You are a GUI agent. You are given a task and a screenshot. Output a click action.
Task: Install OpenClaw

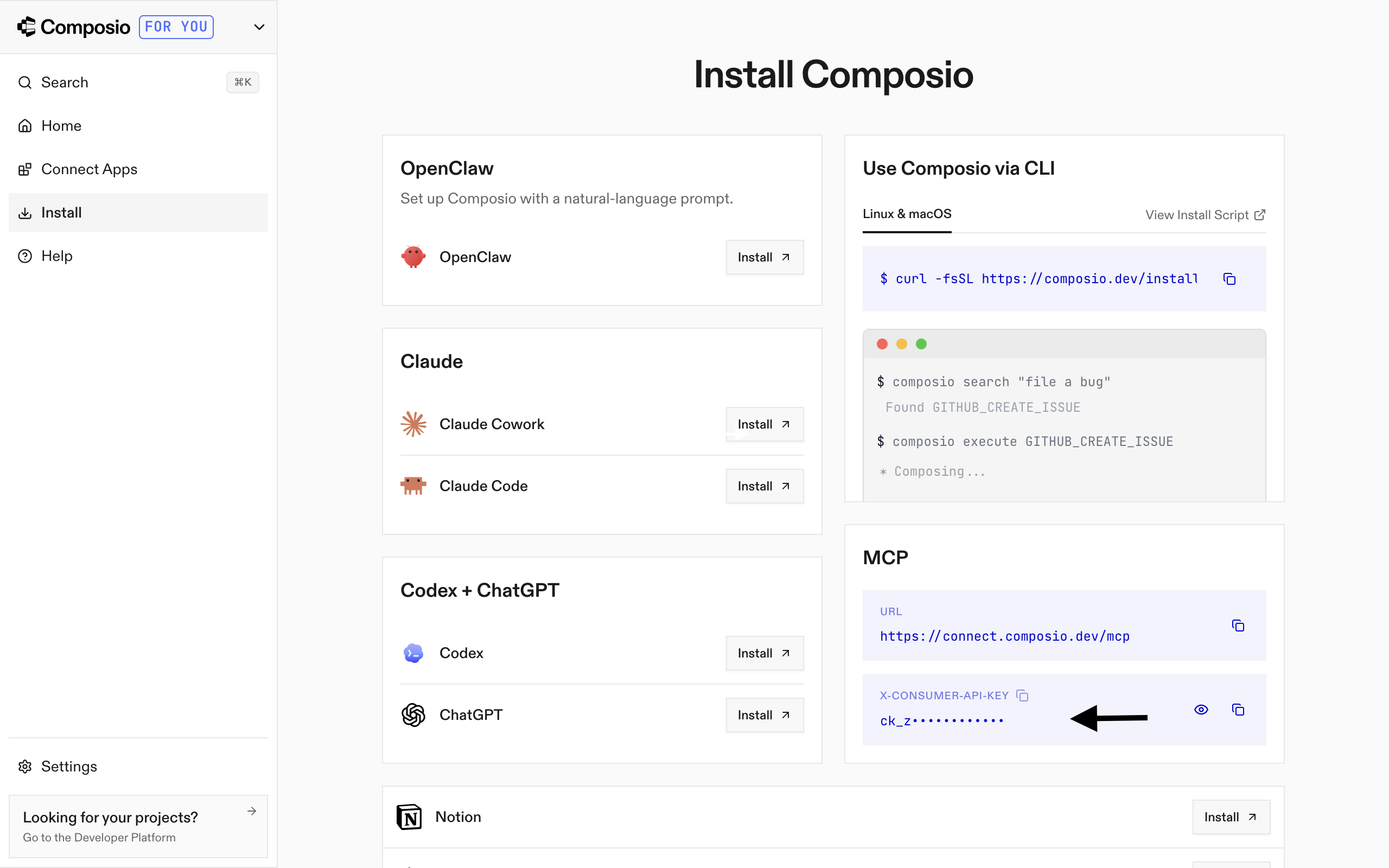coord(764,257)
